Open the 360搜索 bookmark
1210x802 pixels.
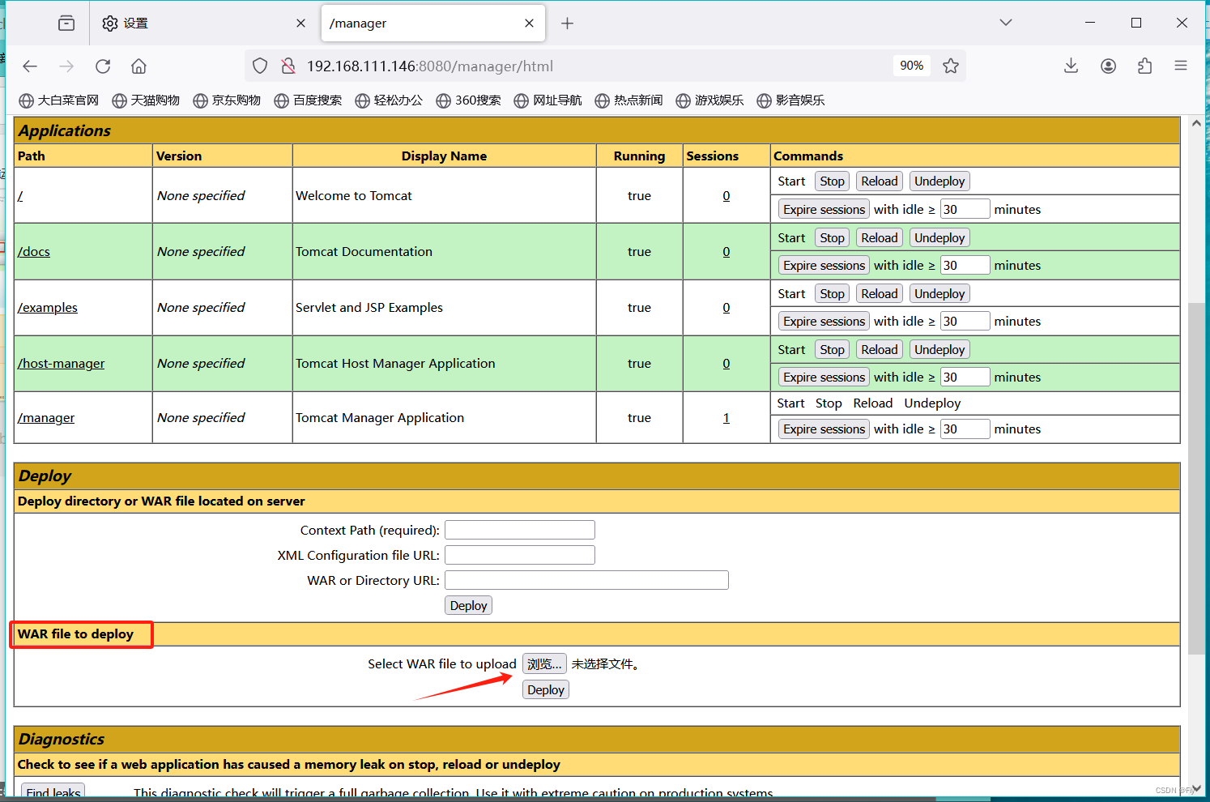[x=468, y=100]
